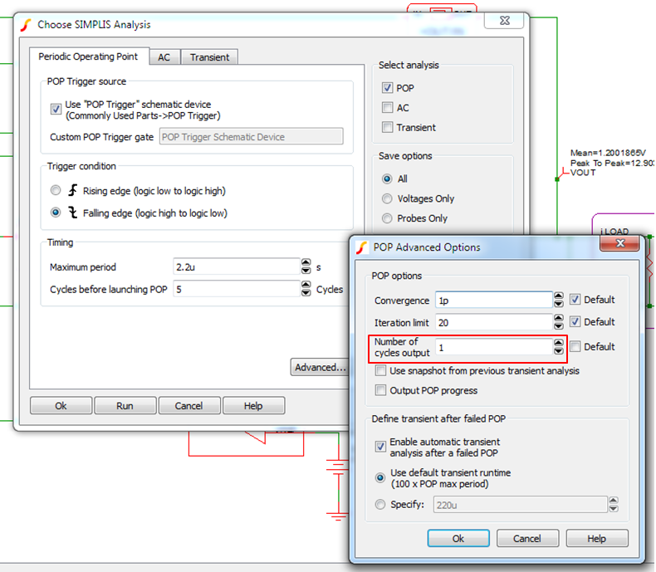Screen dimensions: 656x572
Task: Enable Use snapshot from previous transient analysis
Action: click(x=380, y=370)
